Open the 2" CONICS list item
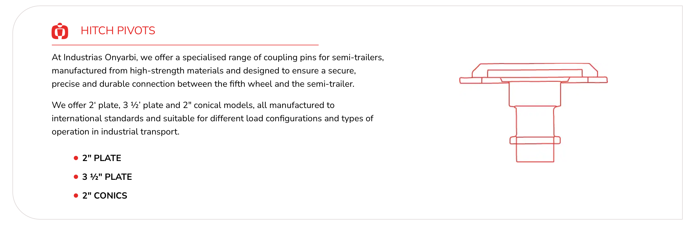Screen dimensions: 696x232 coord(104,196)
